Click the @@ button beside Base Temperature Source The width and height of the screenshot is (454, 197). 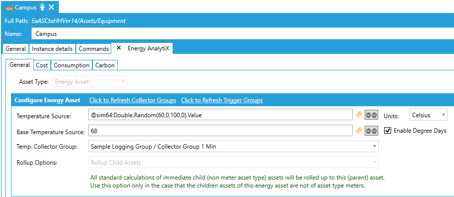371,131
